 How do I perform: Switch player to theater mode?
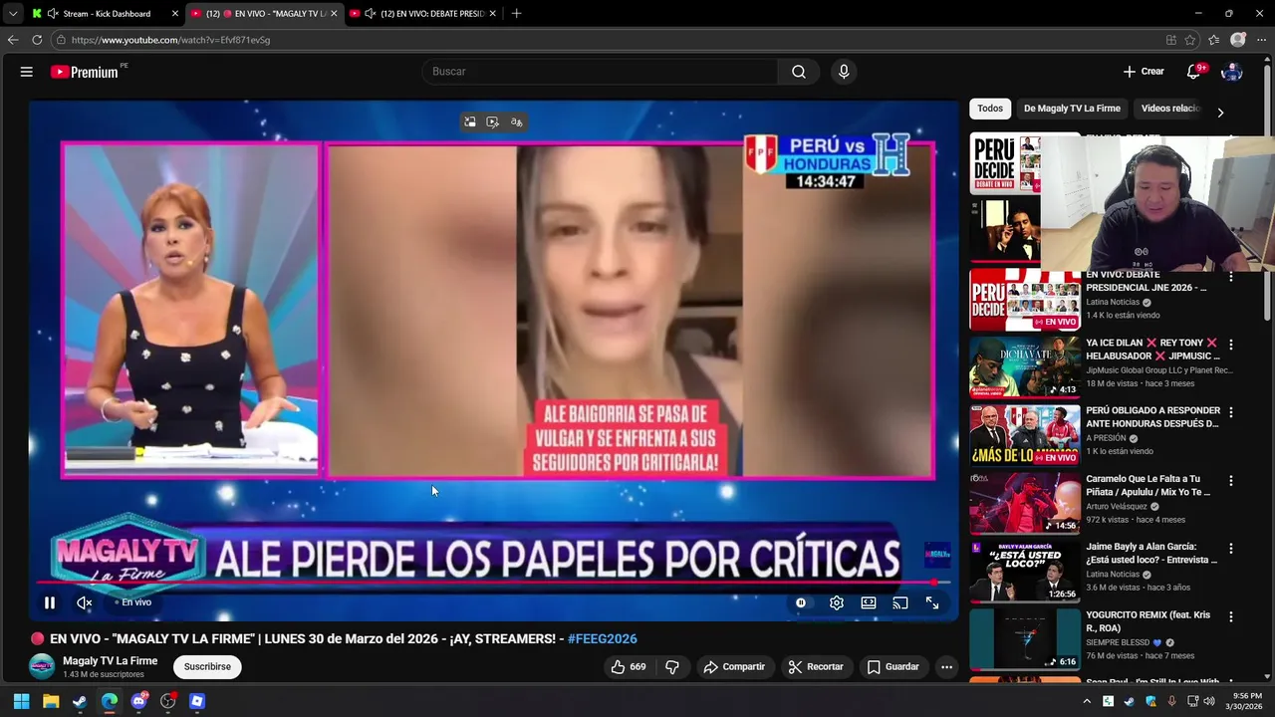pos(869,602)
